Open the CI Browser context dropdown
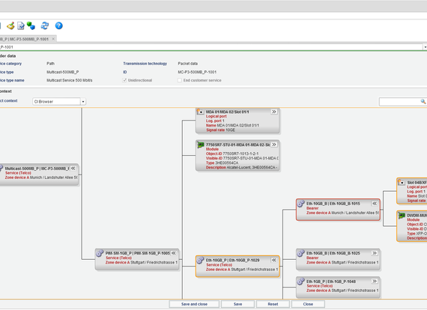This screenshot has height=310, width=427. click(x=83, y=102)
